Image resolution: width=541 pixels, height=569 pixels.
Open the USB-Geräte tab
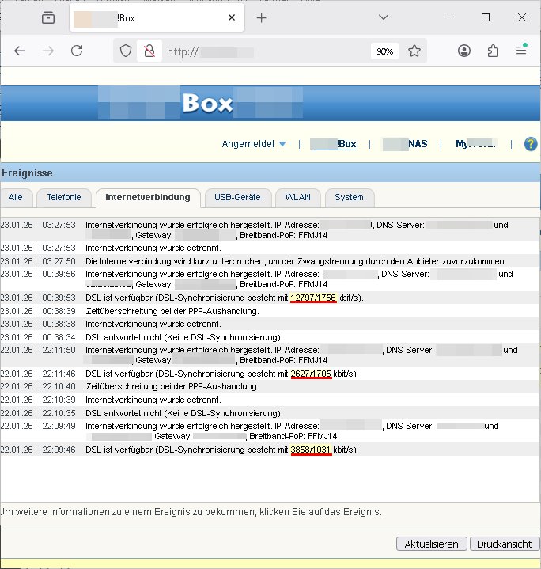pos(238,197)
